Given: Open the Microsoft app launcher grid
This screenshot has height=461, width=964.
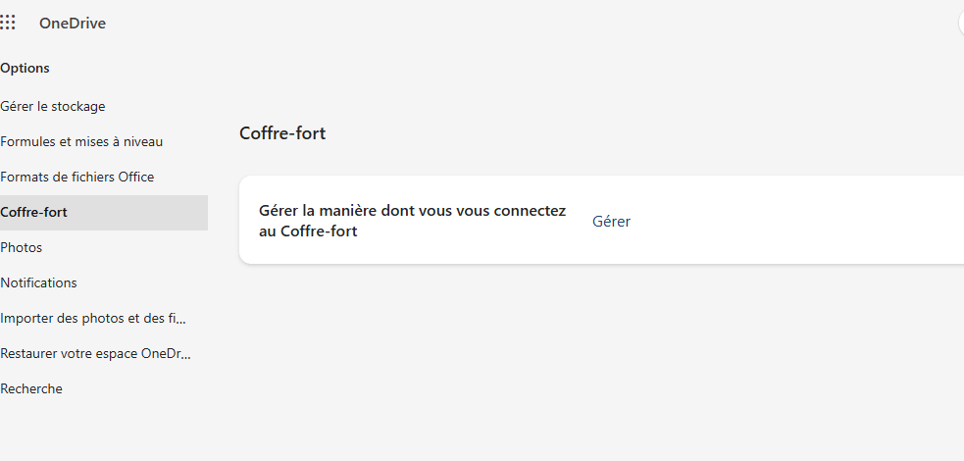Looking at the screenshot, I should point(8,24).
